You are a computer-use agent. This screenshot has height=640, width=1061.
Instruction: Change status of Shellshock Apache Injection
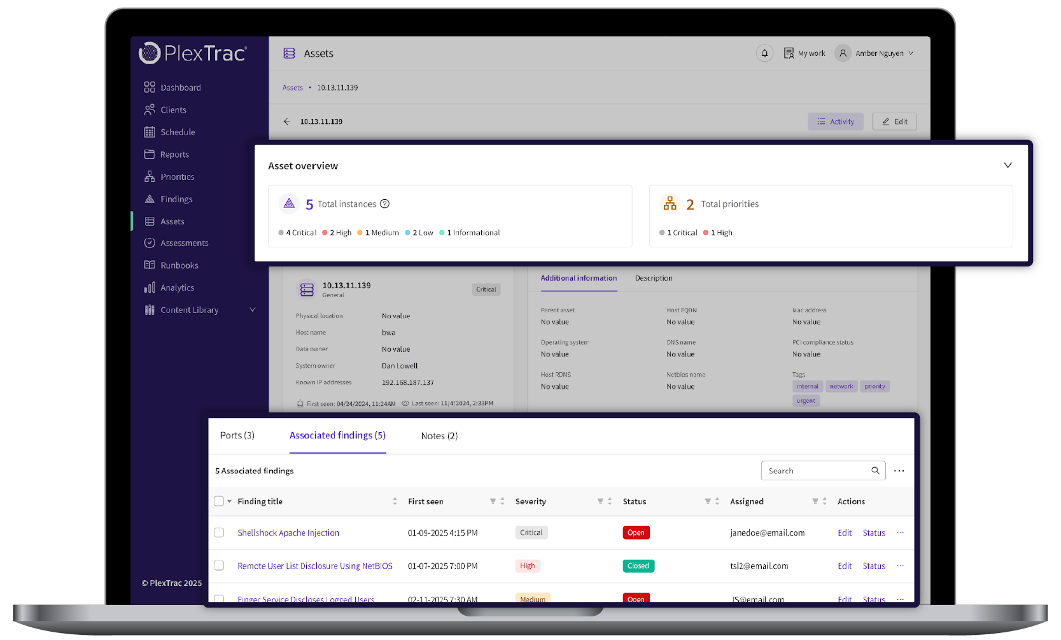874,533
